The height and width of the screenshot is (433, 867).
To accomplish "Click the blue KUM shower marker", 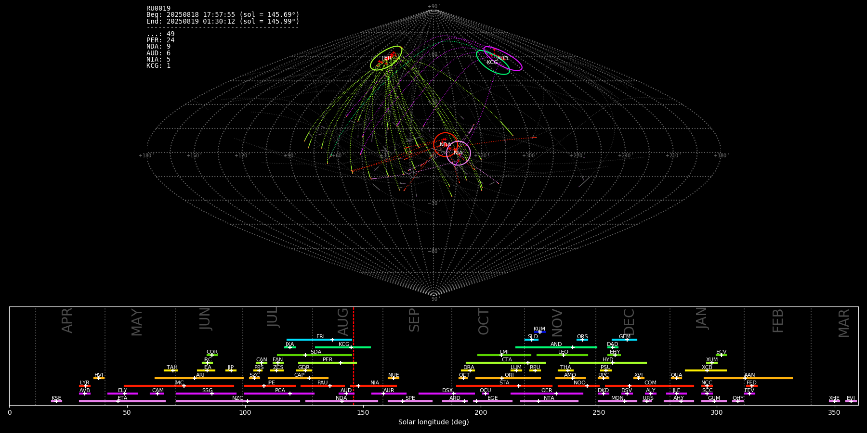I will click(539, 332).
